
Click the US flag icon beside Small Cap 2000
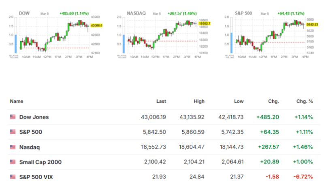13,162
